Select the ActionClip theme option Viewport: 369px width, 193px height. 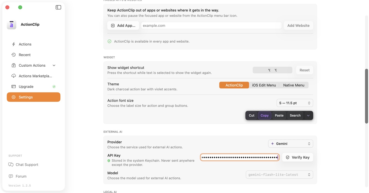coord(234,85)
